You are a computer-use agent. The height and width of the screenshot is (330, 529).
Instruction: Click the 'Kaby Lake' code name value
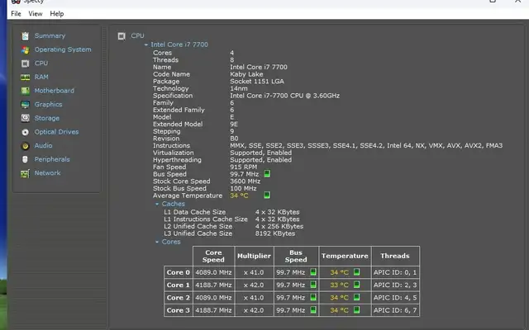point(246,74)
